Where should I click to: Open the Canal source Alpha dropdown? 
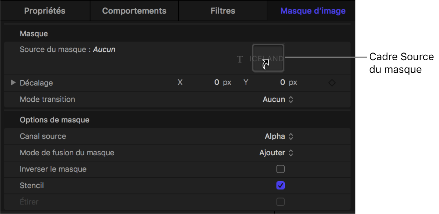[x=279, y=137]
